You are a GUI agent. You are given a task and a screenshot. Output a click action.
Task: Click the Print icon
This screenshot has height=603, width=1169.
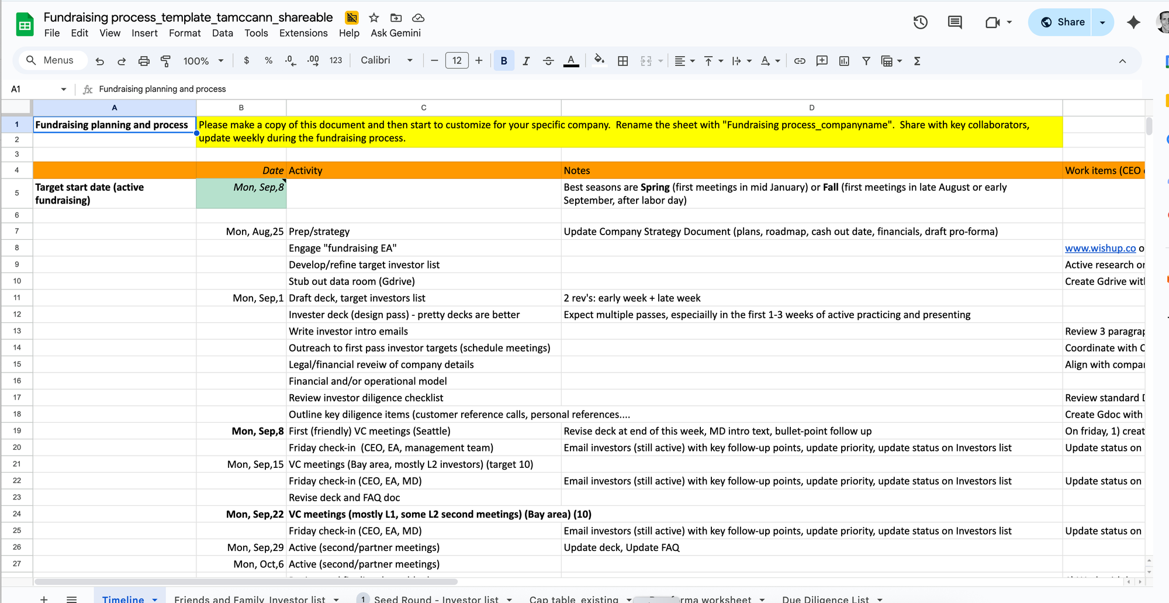coord(144,61)
